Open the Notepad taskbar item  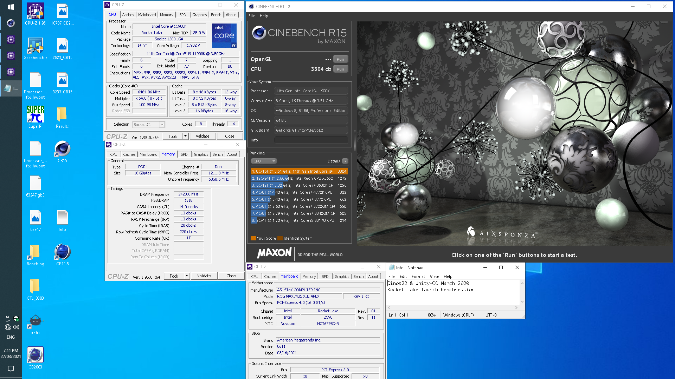click(11, 88)
